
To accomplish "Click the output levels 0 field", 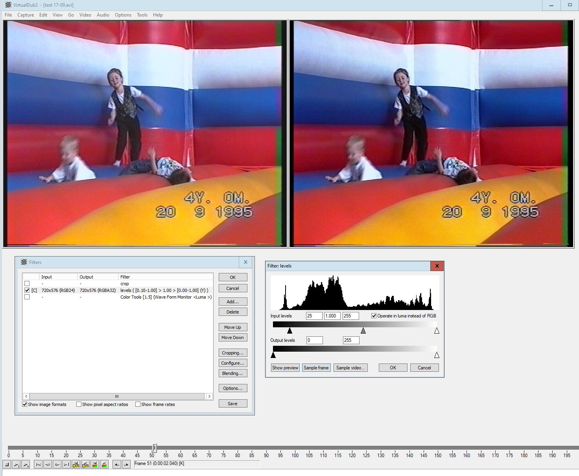I will point(315,340).
